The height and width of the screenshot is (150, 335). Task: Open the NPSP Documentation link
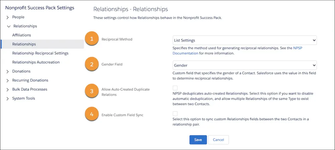click(x=238, y=51)
